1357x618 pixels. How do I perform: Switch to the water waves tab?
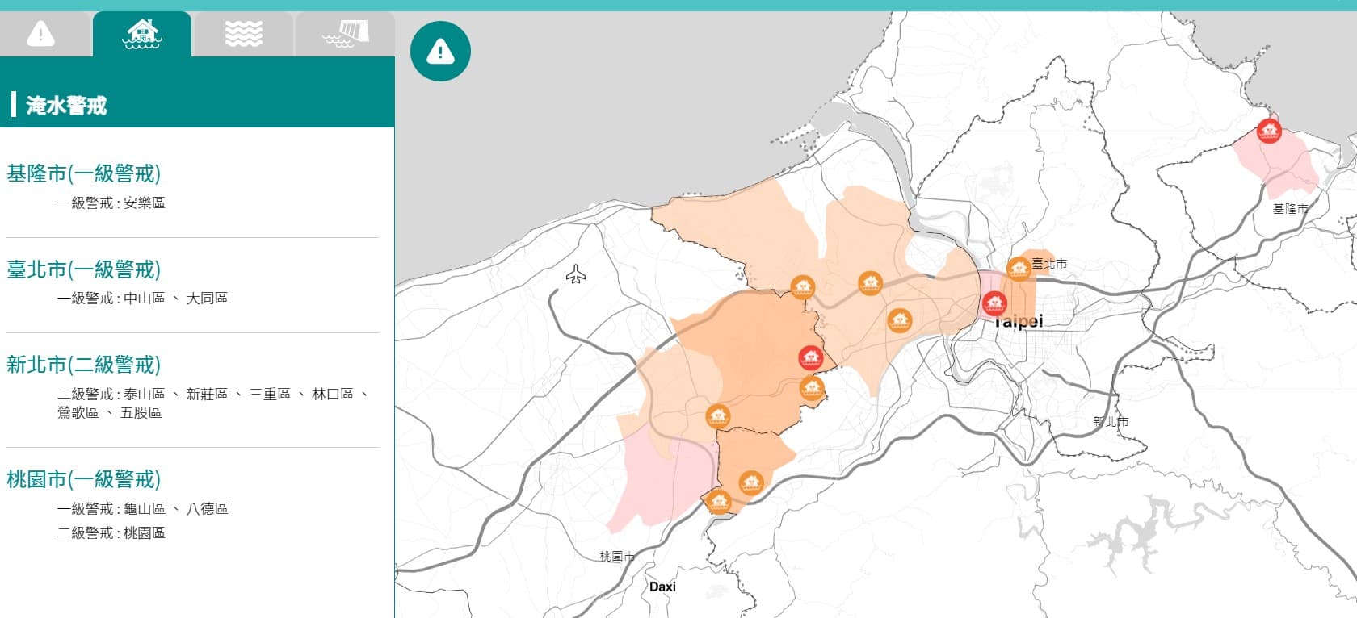tap(243, 34)
